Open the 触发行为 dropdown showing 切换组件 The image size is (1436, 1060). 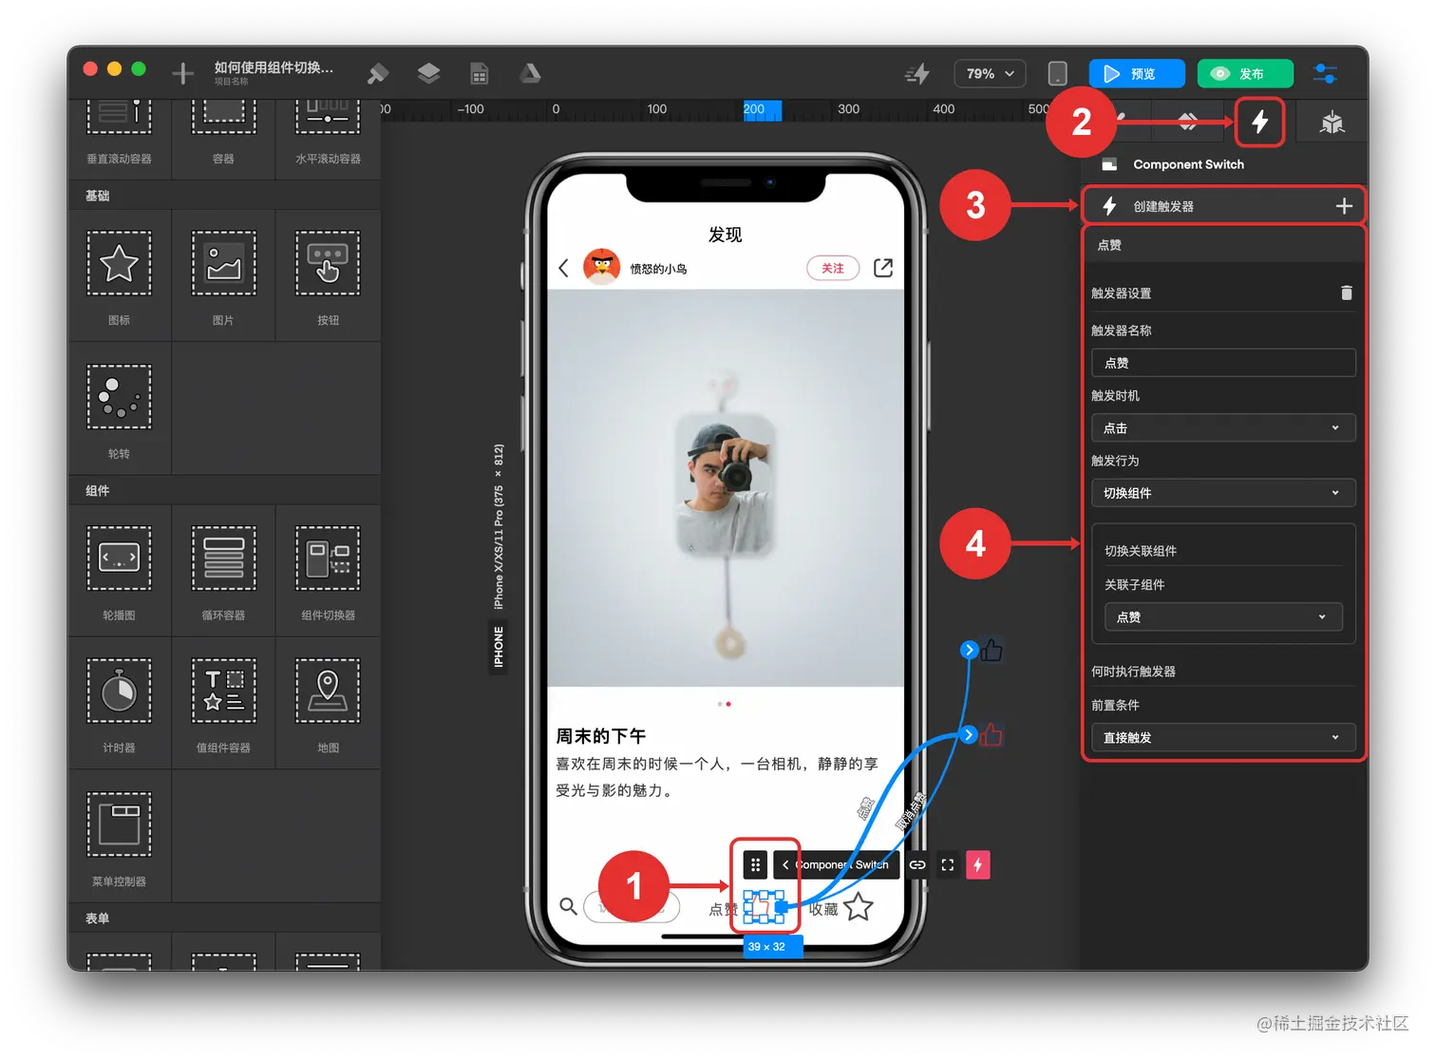pyautogui.click(x=1223, y=493)
